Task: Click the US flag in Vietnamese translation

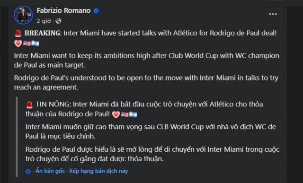Action: (x=125, y=114)
